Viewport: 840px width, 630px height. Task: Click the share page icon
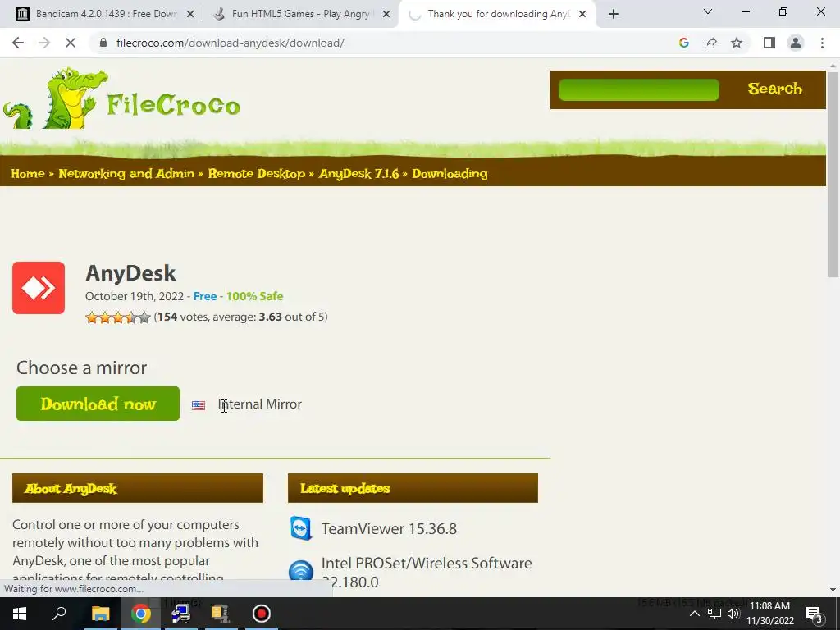pyautogui.click(x=710, y=43)
